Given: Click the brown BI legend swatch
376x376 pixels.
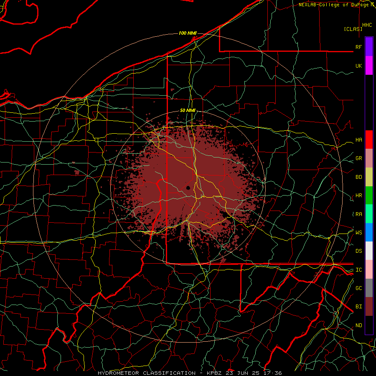Looking at the screenshot, I should (369, 307).
